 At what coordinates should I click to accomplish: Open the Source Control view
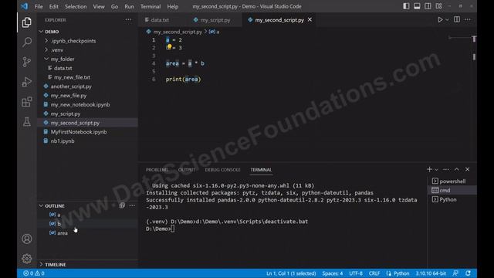[27, 62]
